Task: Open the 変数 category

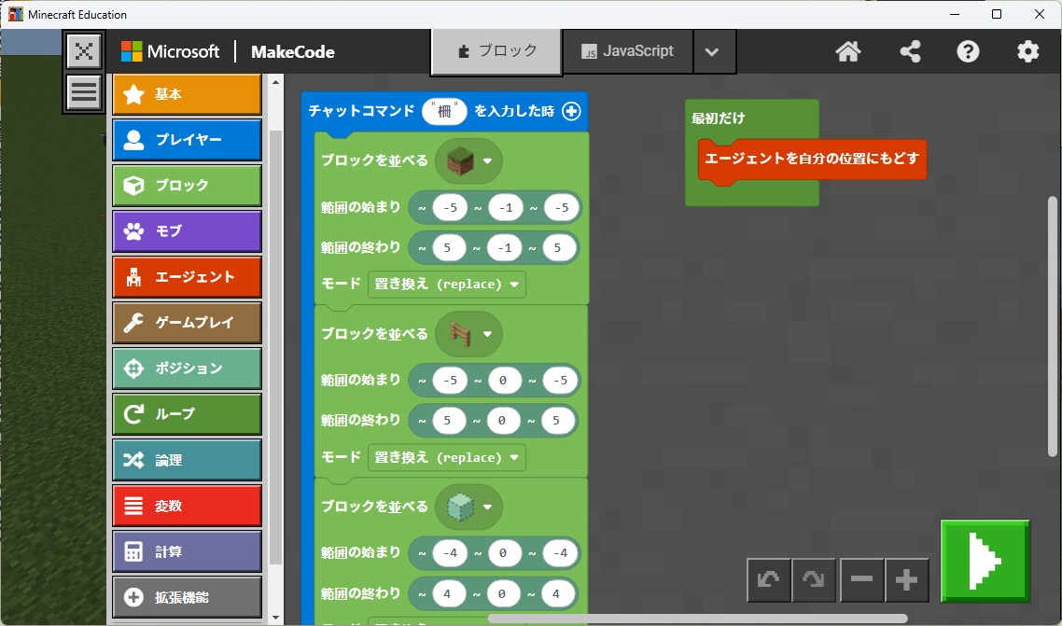Action: pos(187,506)
